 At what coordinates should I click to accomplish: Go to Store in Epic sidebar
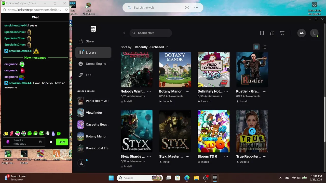pos(93,41)
